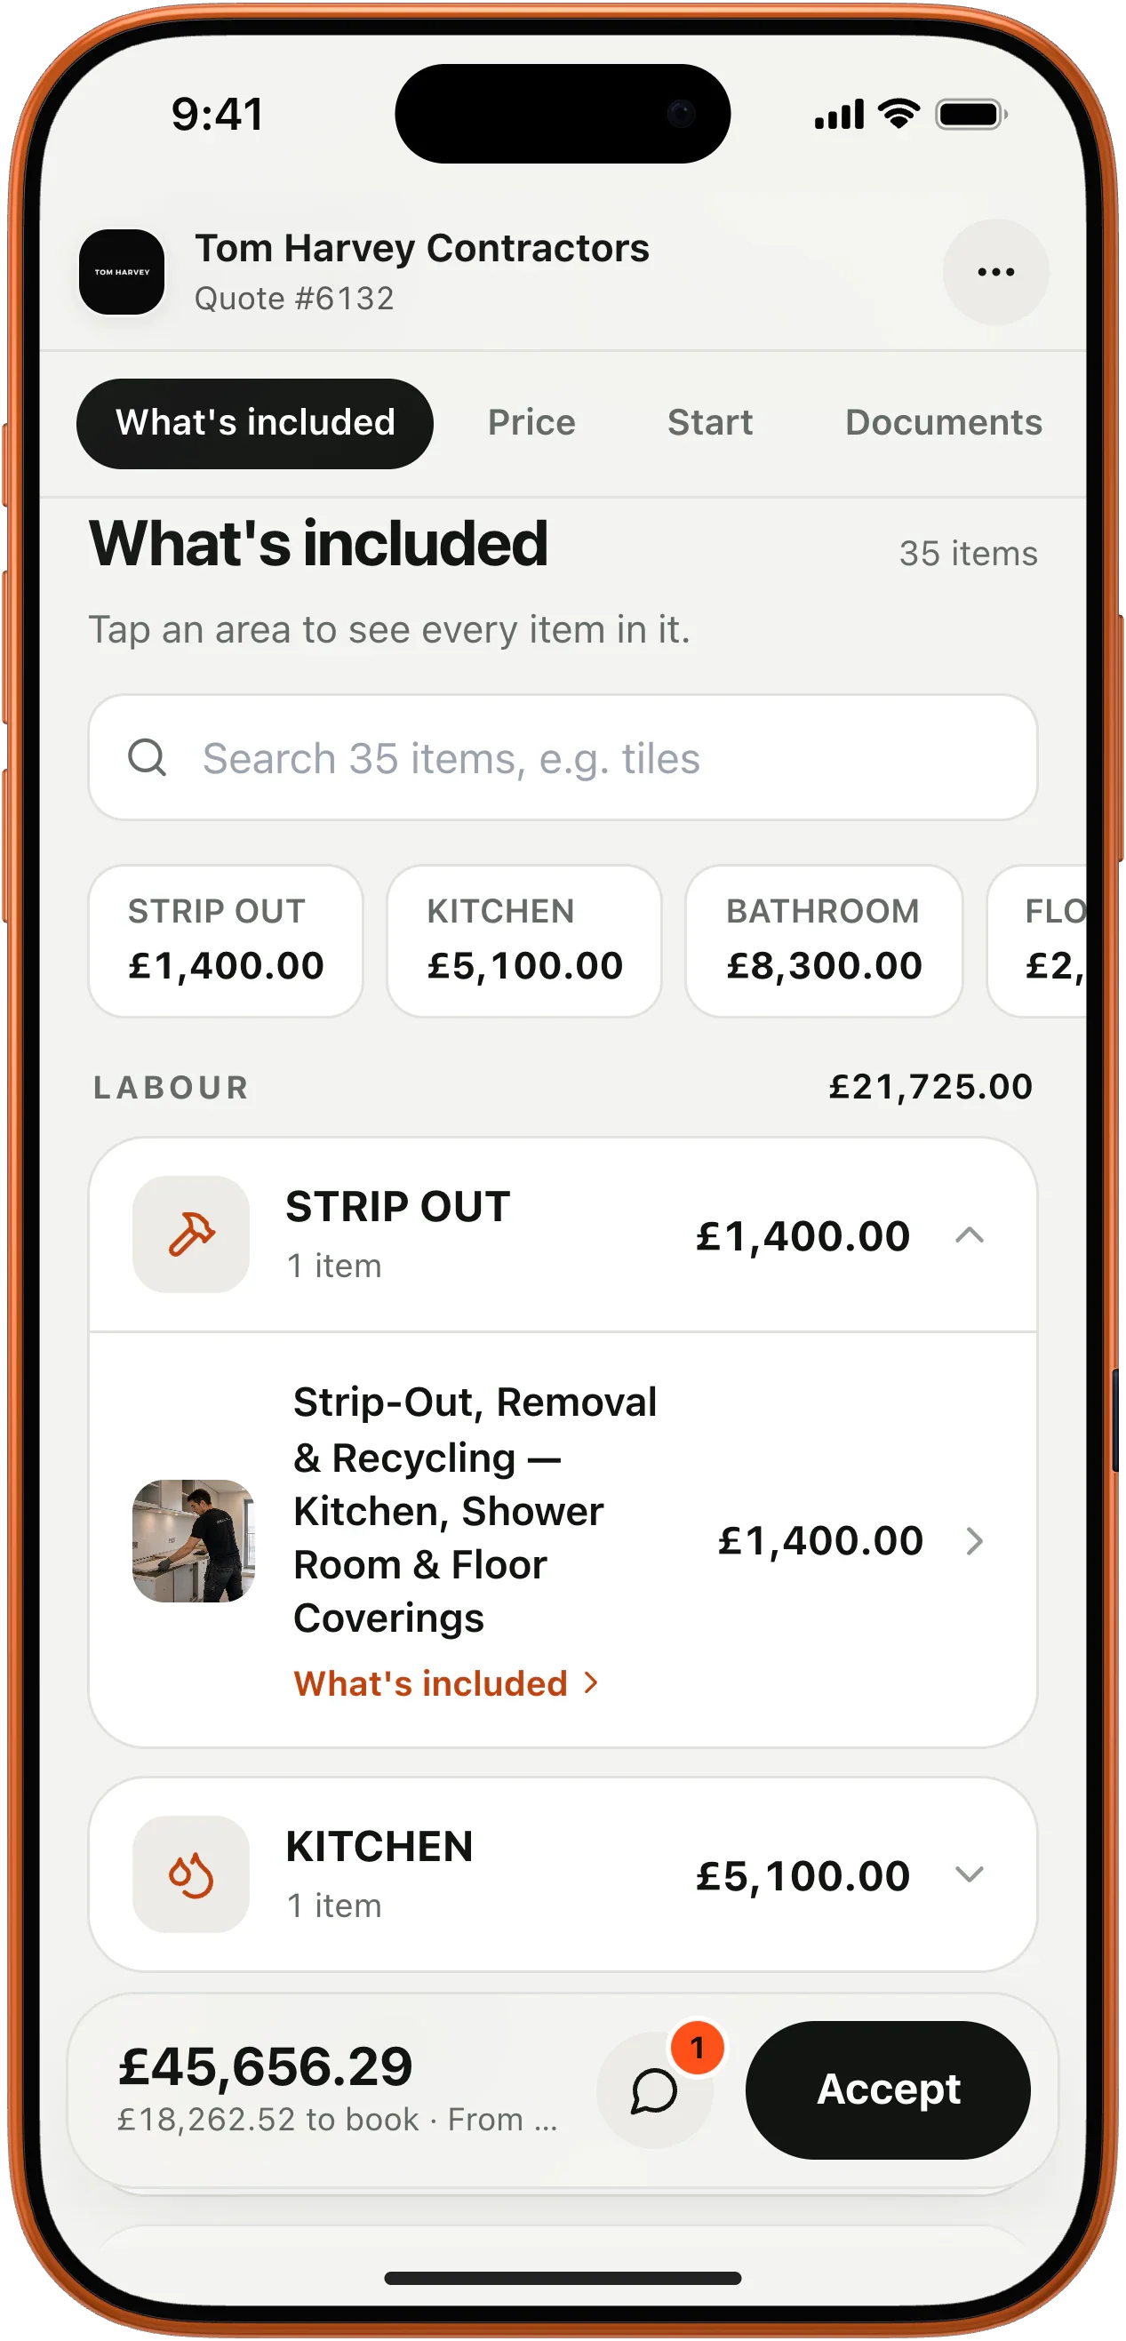Image resolution: width=1126 pixels, height=2341 pixels.
Task: Open the chat messages bubble icon
Action: [x=653, y=2090]
